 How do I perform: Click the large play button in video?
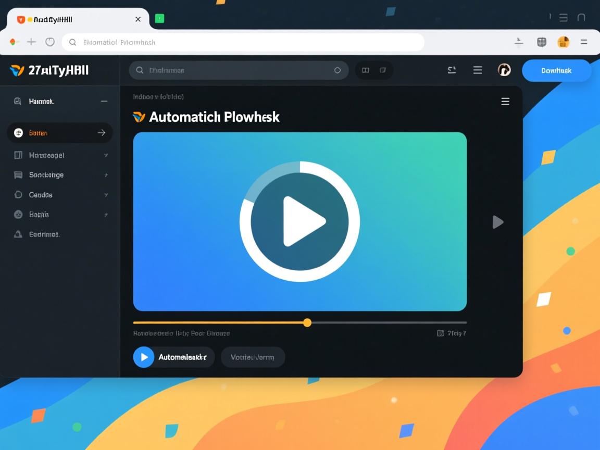299,221
